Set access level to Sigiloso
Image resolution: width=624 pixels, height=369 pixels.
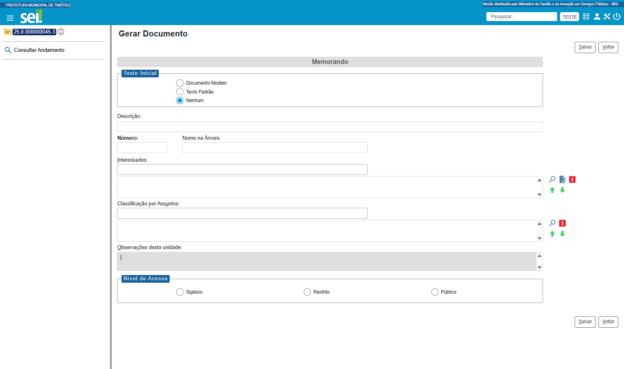(x=180, y=292)
